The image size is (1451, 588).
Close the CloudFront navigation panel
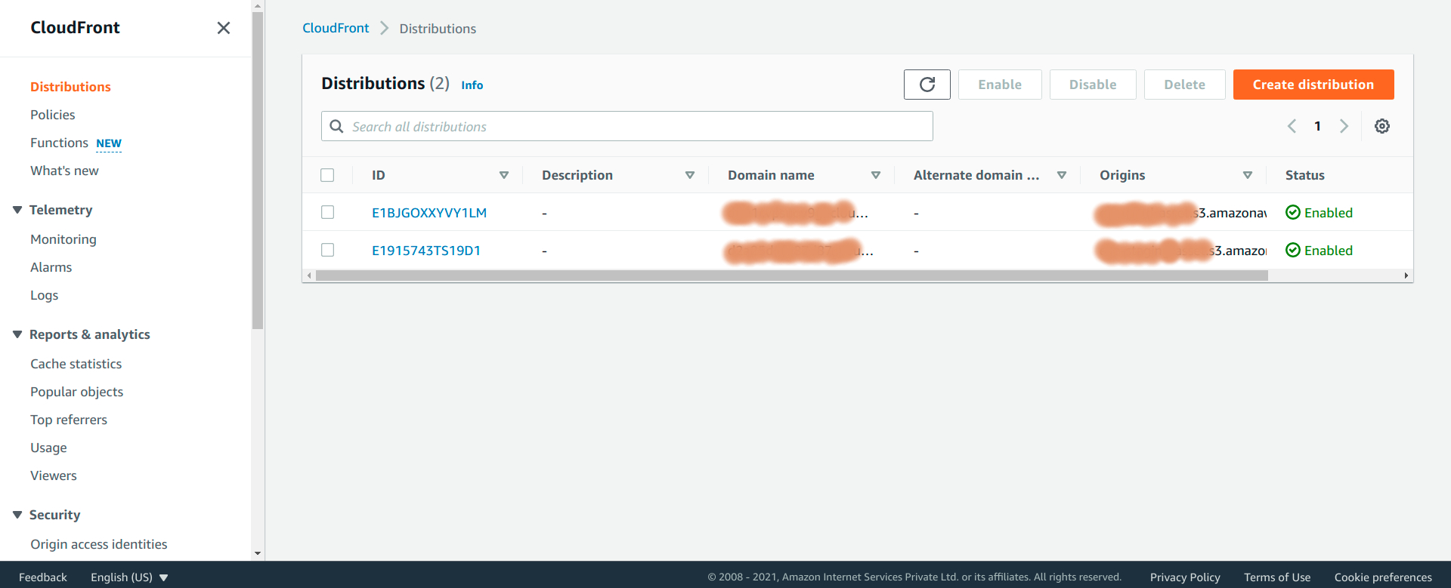tap(224, 28)
